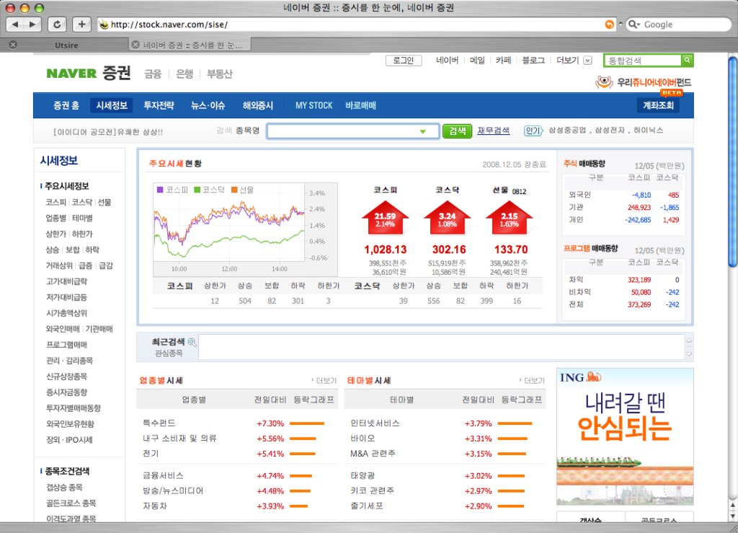The width and height of the screenshot is (738, 533).
Task: Open the MY STOCK menu item
Action: point(314,105)
